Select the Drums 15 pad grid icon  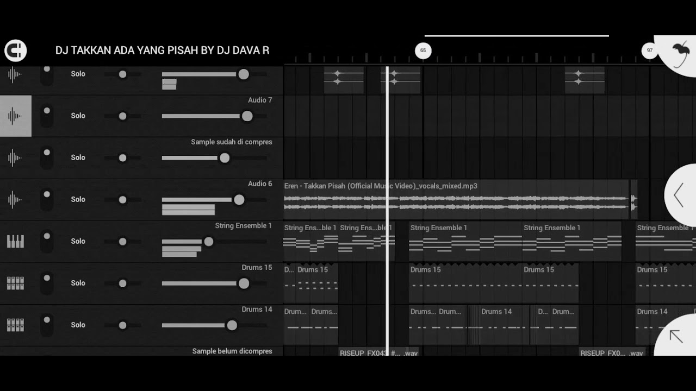[15, 283]
